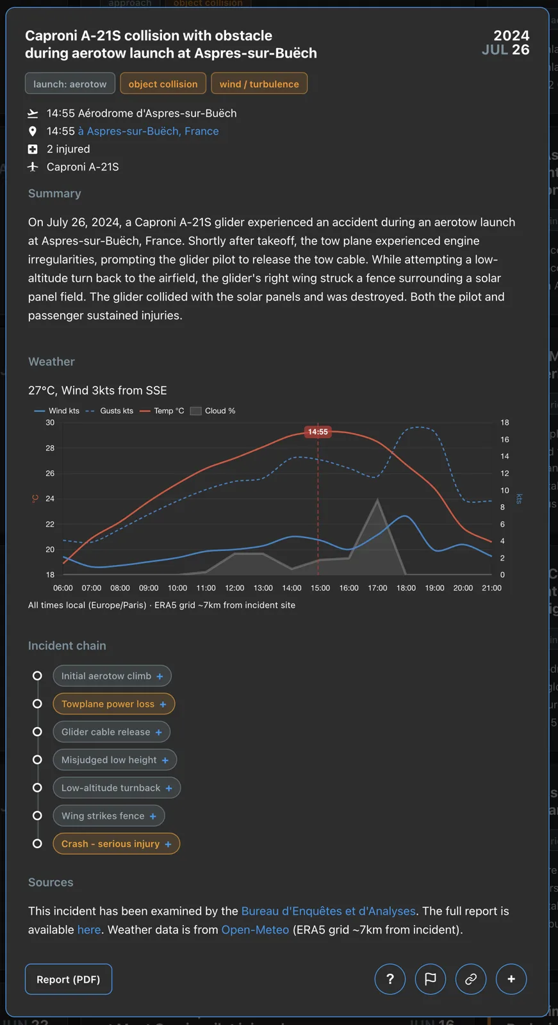Click the location pin icon
This screenshot has height=1025, width=558.
tap(33, 131)
